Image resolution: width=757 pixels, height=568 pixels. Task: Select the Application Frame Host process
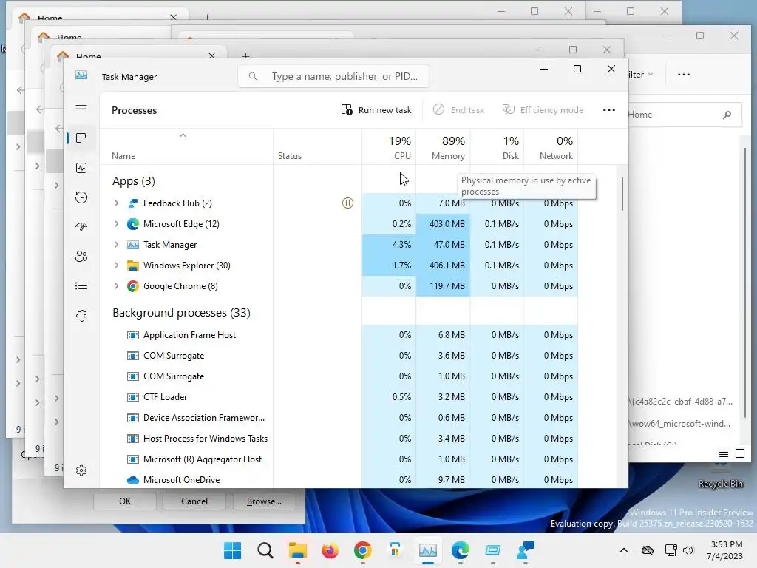[339, 335]
